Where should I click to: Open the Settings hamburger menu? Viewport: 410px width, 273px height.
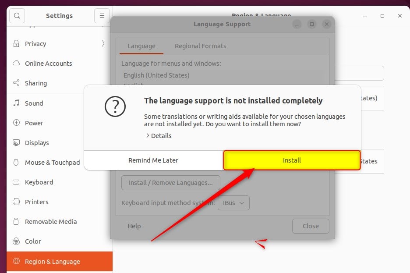click(x=102, y=16)
